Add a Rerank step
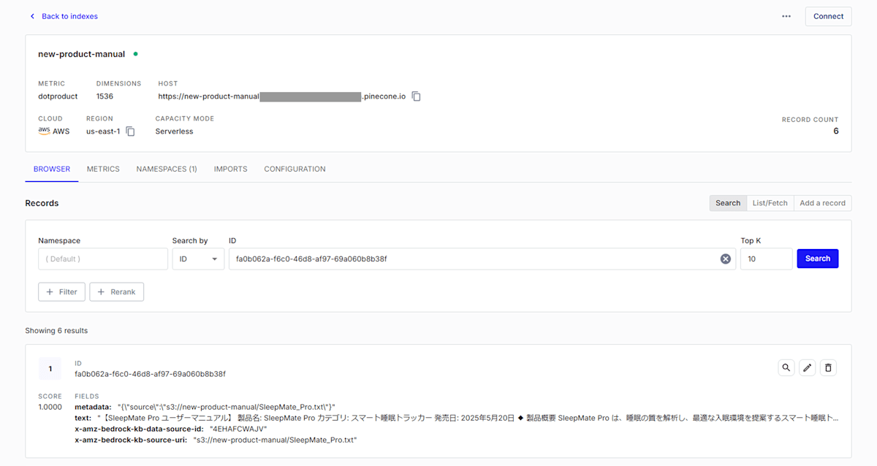Image resolution: width=877 pixels, height=466 pixels. click(116, 291)
